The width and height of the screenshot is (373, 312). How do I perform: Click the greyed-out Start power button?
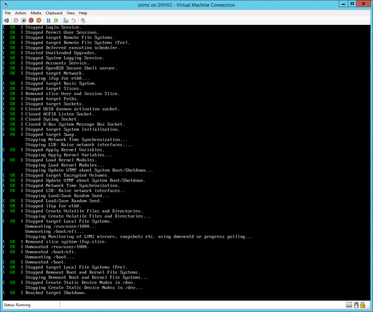tap(16, 20)
